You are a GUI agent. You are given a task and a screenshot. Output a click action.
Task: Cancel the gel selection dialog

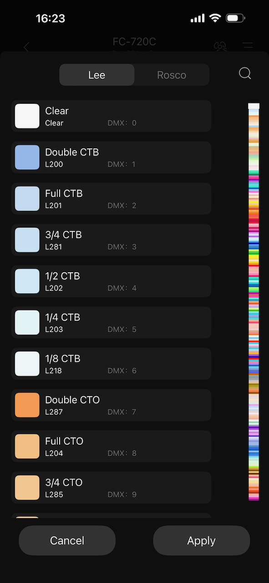67,540
